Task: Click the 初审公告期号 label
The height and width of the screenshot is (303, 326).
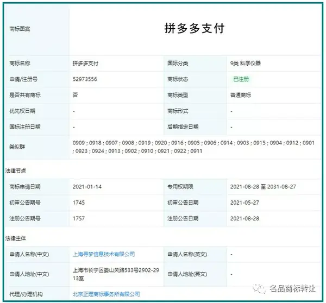Action: 25,203
